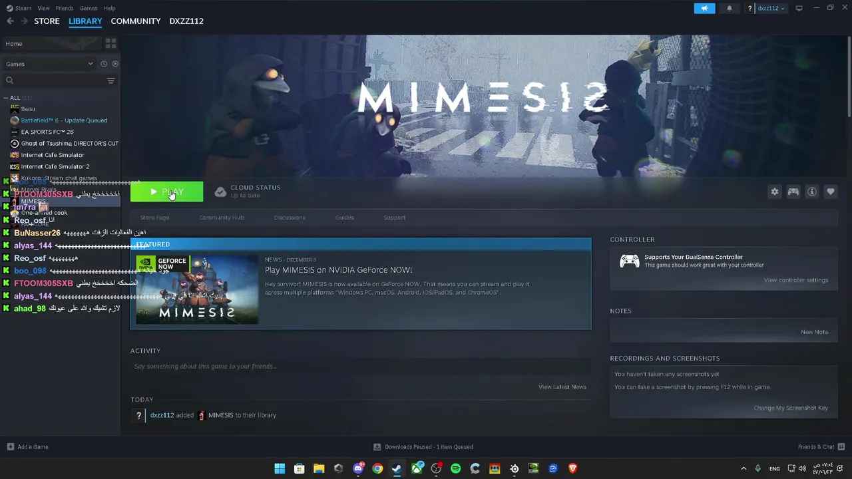Click the Big Picture mode monitor icon

pos(799,8)
